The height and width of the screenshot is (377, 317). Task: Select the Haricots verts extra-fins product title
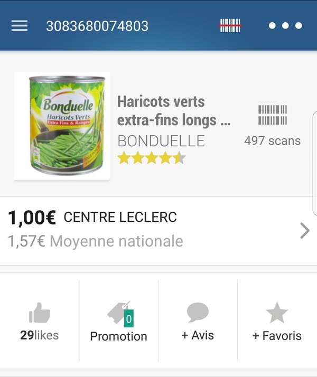(174, 110)
